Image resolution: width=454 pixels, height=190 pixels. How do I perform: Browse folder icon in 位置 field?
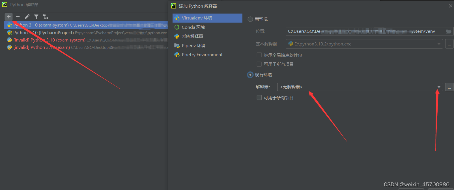[x=449, y=31]
